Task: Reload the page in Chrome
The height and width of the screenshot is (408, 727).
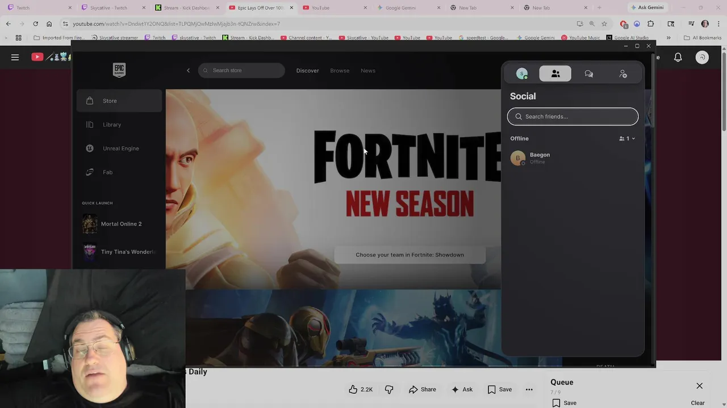Action: pyautogui.click(x=35, y=24)
